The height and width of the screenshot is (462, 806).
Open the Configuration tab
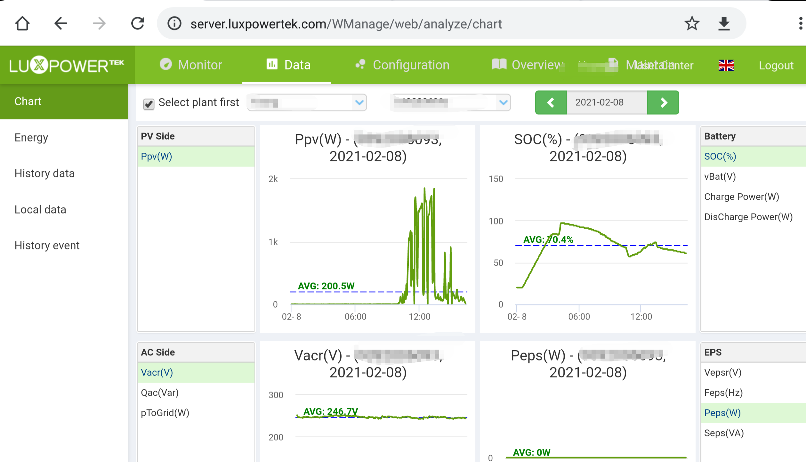[x=402, y=65]
